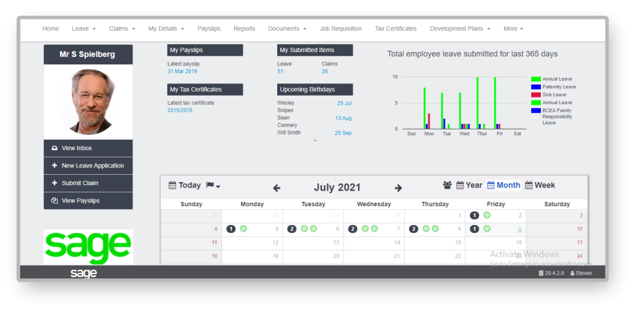The height and width of the screenshot is (317, 628).
Task: Open latest payslip link 31 Mar 2019
Action: 182,72
